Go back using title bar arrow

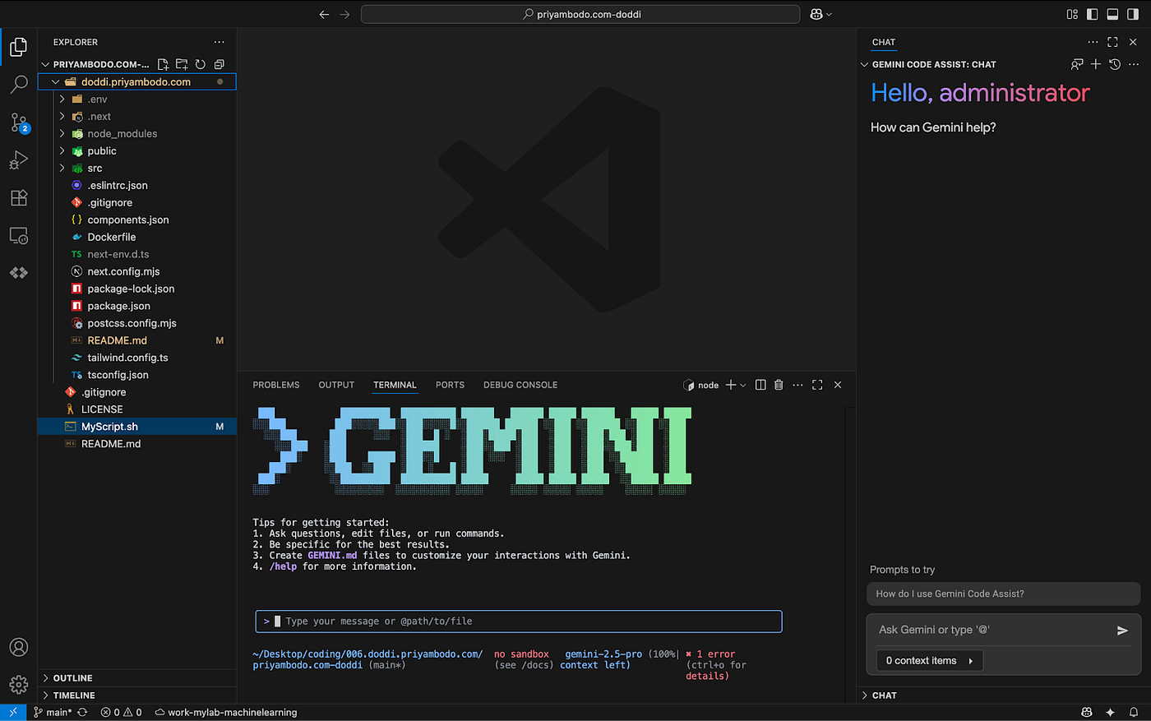(x=324, y=14)
